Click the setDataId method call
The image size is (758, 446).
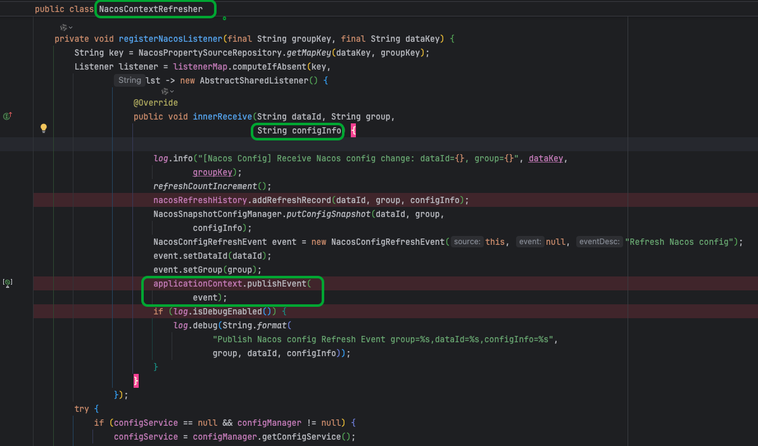205,256
